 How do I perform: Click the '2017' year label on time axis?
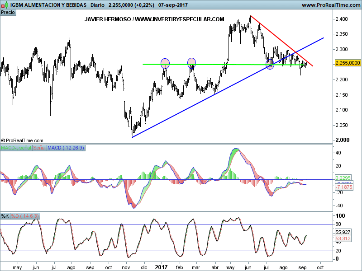click(x=162, y=267)
